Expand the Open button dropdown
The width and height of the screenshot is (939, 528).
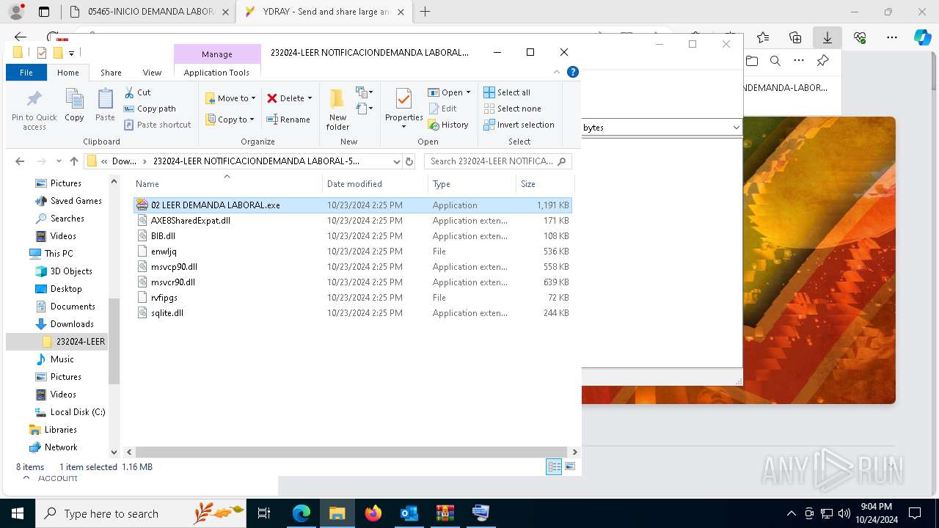pos(468,92)
